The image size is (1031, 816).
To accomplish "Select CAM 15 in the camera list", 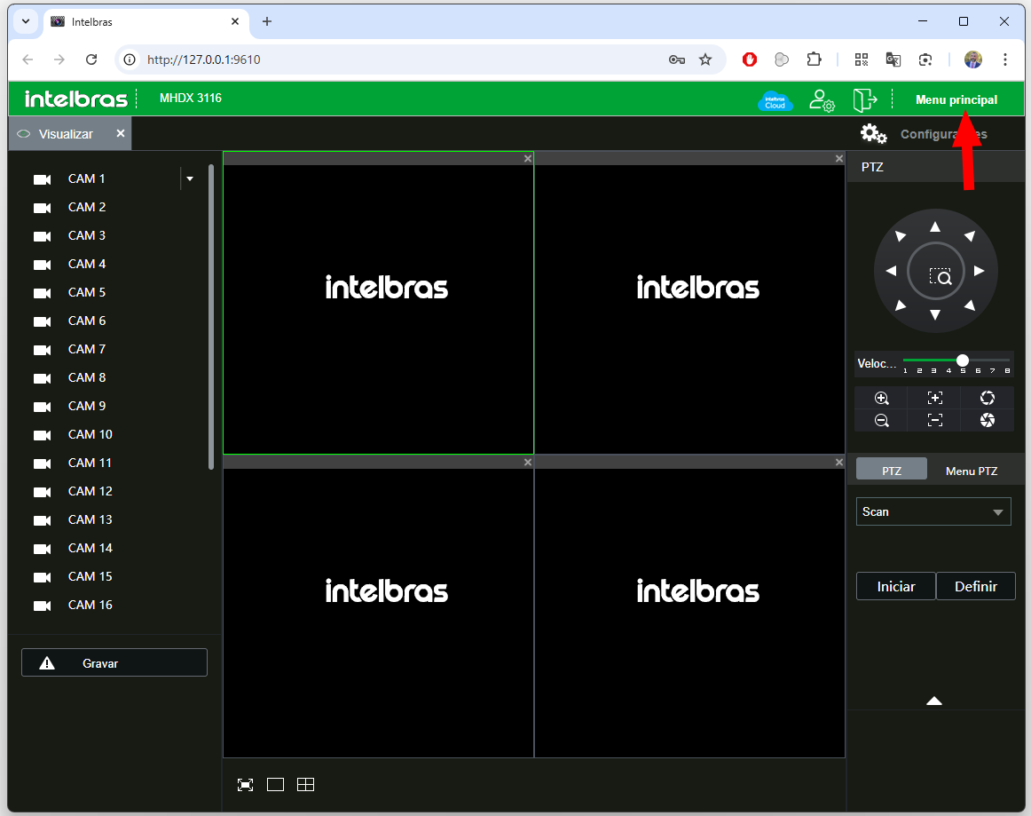I will click(91, 576).
